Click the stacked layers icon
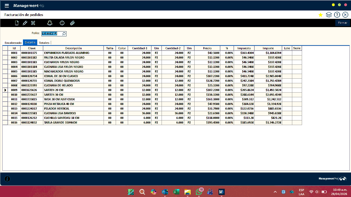The image size is (351, 197). (329, 15)
